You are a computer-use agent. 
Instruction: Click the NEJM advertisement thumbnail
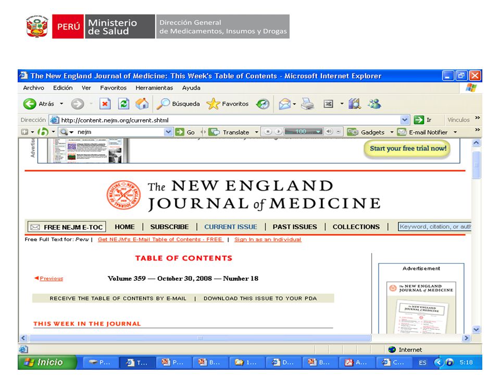pyautogui.click(x=421, y=307)
